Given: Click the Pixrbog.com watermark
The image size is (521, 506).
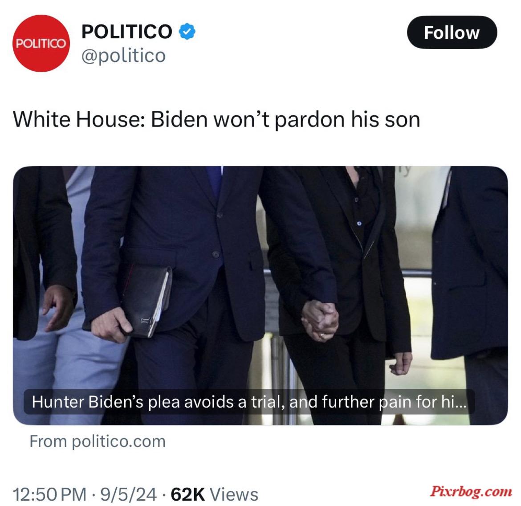Looking at the screenshot, I should [471, 491].
